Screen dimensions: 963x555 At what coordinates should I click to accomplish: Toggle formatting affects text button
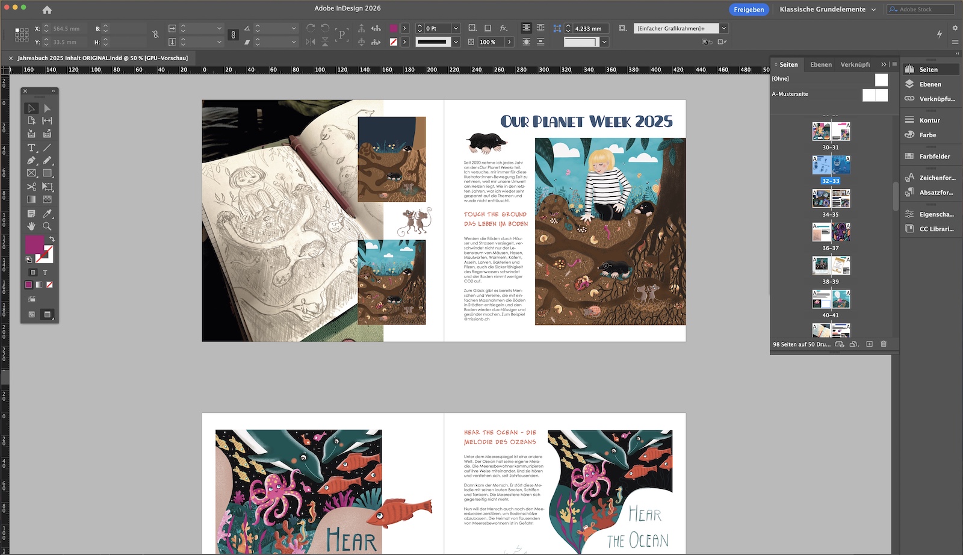(45, 273)
